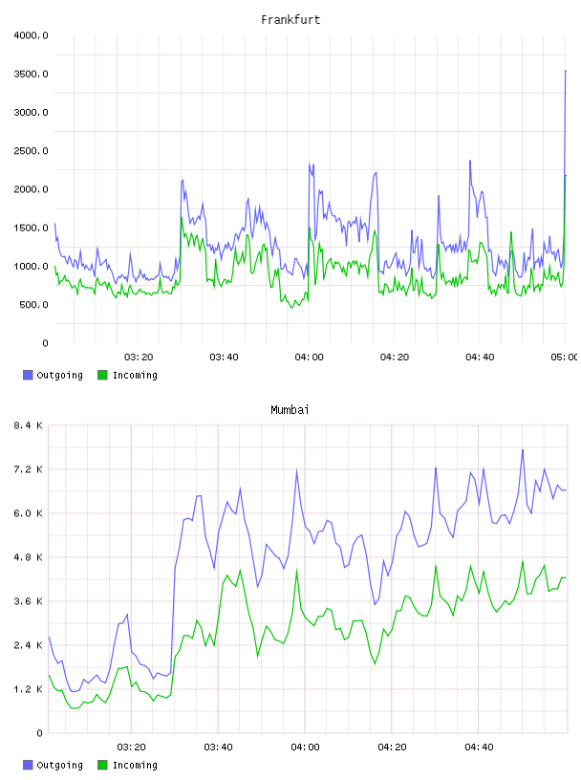Click Frankfurt x-axis label 03:20

pyautogui.click(x=139, y=357)
